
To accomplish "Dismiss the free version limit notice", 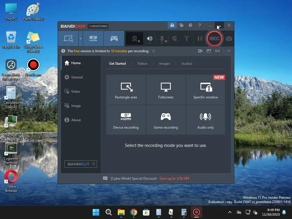I will pos(153,51).
